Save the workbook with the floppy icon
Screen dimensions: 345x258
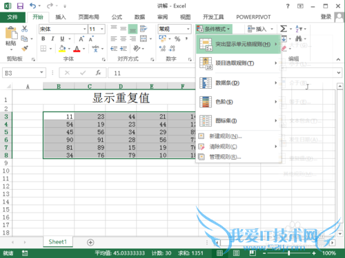point(20,6)
